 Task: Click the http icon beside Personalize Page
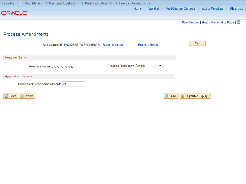tap(238, 22)
